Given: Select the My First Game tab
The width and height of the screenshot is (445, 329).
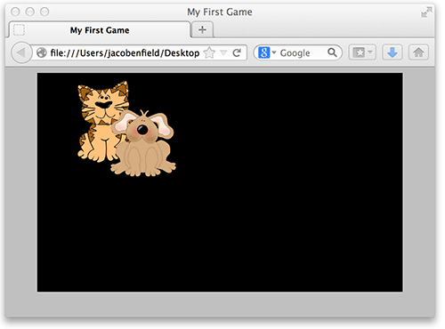Looking at the screenshot, I should click(100, 30).
